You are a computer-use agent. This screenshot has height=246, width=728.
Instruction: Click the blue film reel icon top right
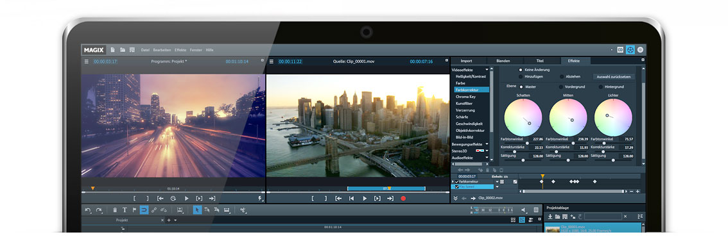pos(630,49)
